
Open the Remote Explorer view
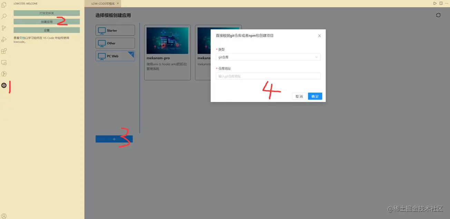[x=4, y=63]
